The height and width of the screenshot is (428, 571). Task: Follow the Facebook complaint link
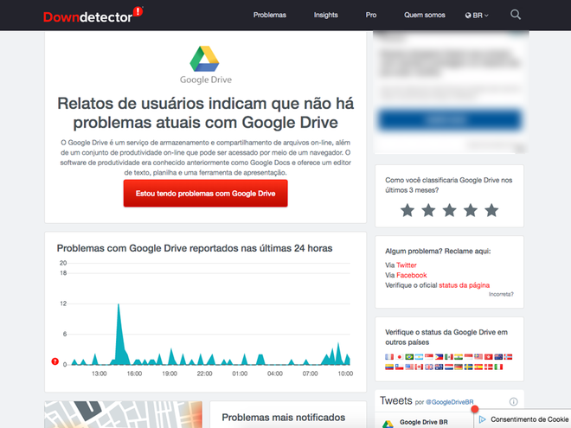[x=412, y=275]
